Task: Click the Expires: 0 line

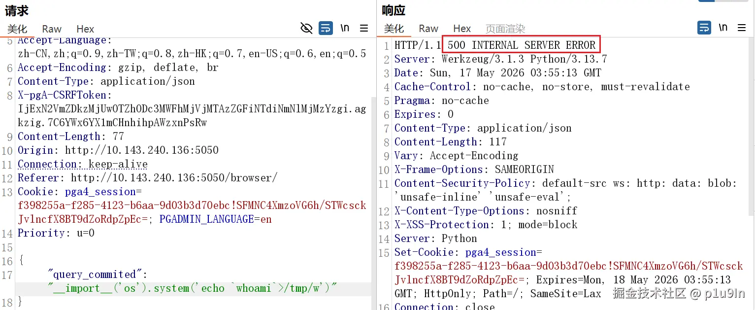Action: [424, 114]
